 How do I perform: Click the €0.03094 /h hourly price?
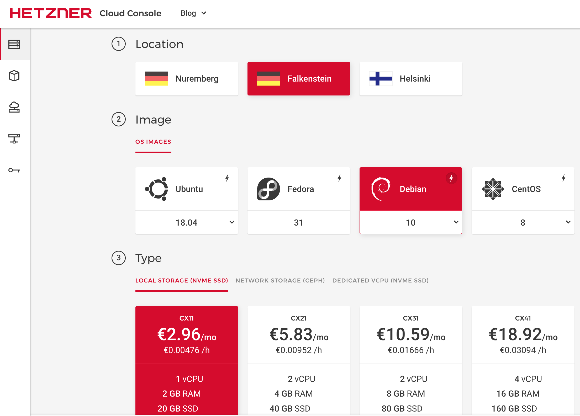(x=523, y=350)
